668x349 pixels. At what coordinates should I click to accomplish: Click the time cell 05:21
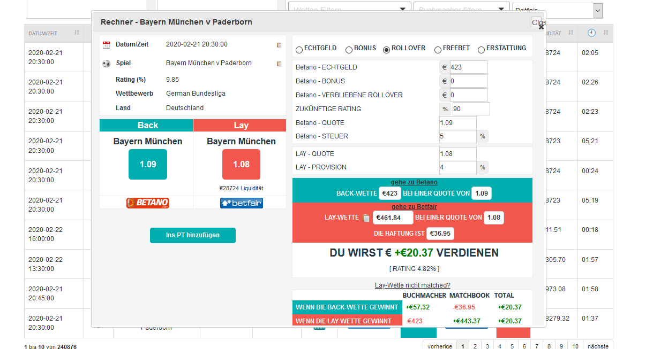click(x=590, y=141)
